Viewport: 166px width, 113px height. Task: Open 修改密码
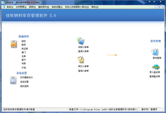(24, 86)
